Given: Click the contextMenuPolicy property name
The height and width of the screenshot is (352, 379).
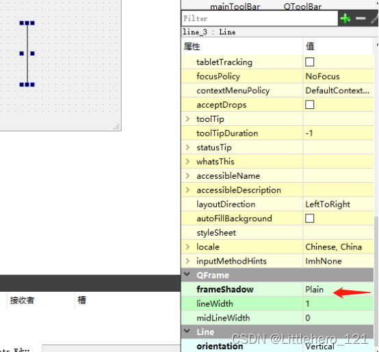Looking at the screenshot, I should click(233, 90).
